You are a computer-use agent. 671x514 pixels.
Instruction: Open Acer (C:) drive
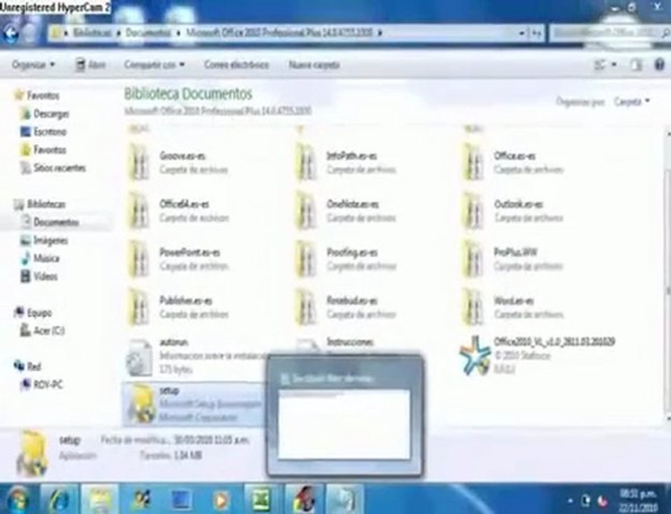coord(42,330)
